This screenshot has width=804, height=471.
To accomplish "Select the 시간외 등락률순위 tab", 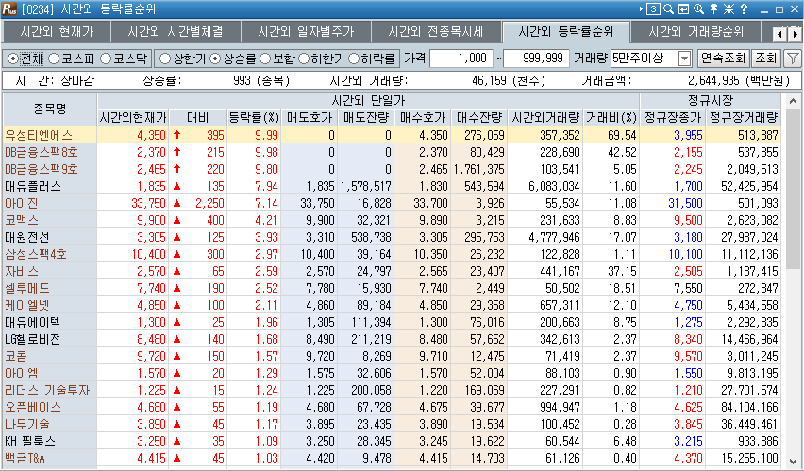I will (565, 32).
